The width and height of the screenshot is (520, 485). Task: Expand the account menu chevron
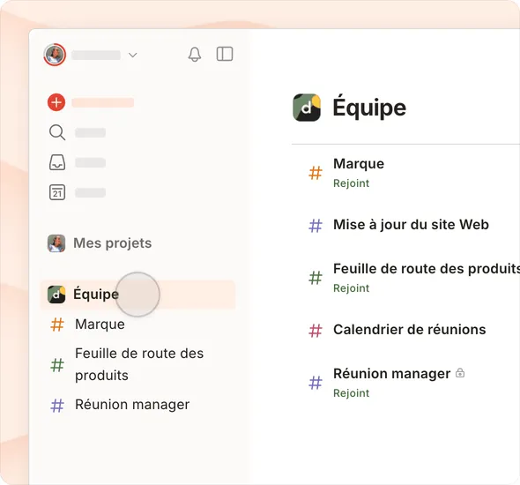133,55
